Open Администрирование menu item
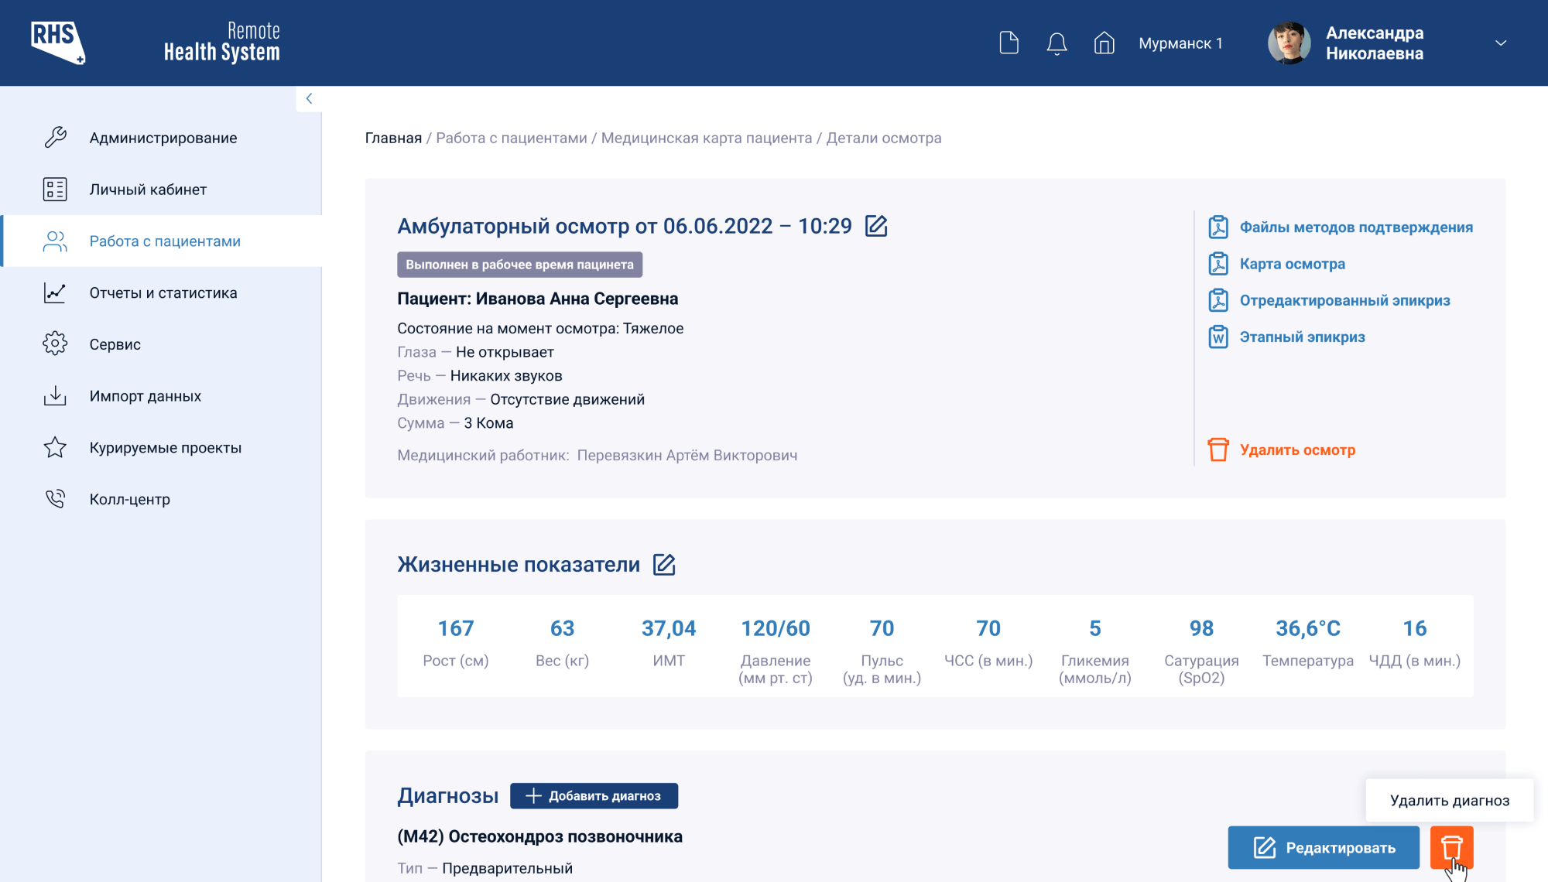The width and height of the screenshot is (1548, 882). (x=163, y=138)
